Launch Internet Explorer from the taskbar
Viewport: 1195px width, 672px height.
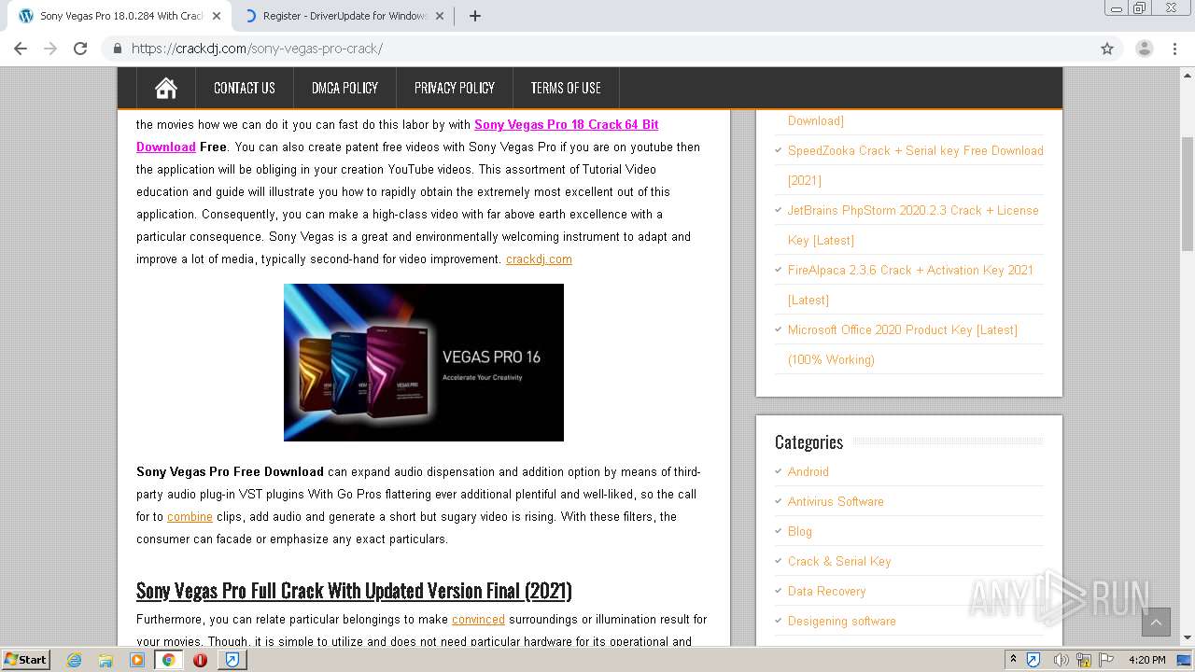tap(74, 660)
